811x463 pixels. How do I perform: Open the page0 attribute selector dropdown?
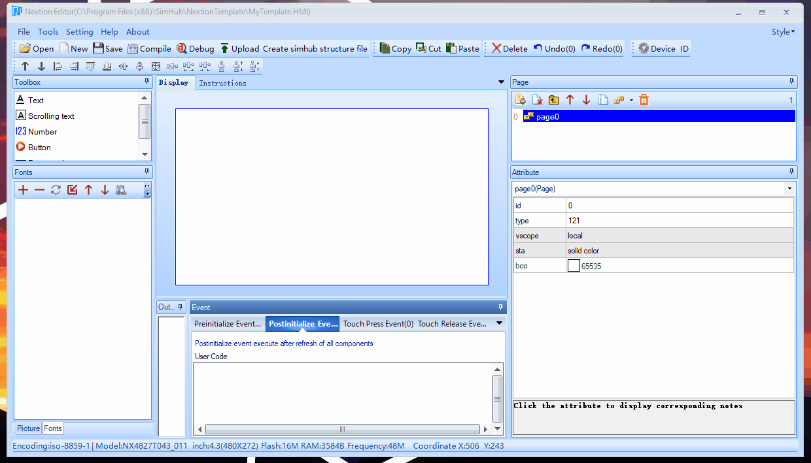coord(789,188)
